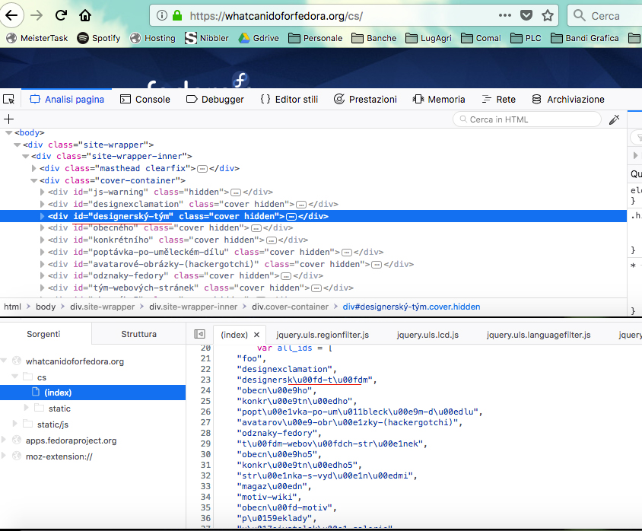Show site info via circled i icon
This screenshot has height=531, width=642.
[162, 15]
